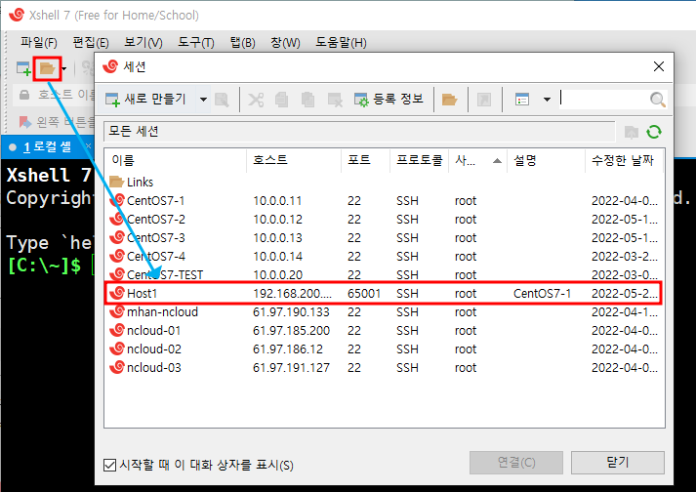Viewport: 696px width, 492px height.
Task: Toggle 시작할 때 이 대화 상자를 표시 checkbox
Action: click(x=109, y=465)
